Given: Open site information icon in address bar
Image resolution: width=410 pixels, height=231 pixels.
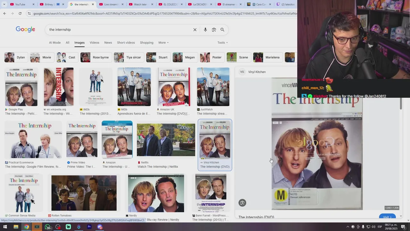Looking at the screenshot, I should (29, 13).
